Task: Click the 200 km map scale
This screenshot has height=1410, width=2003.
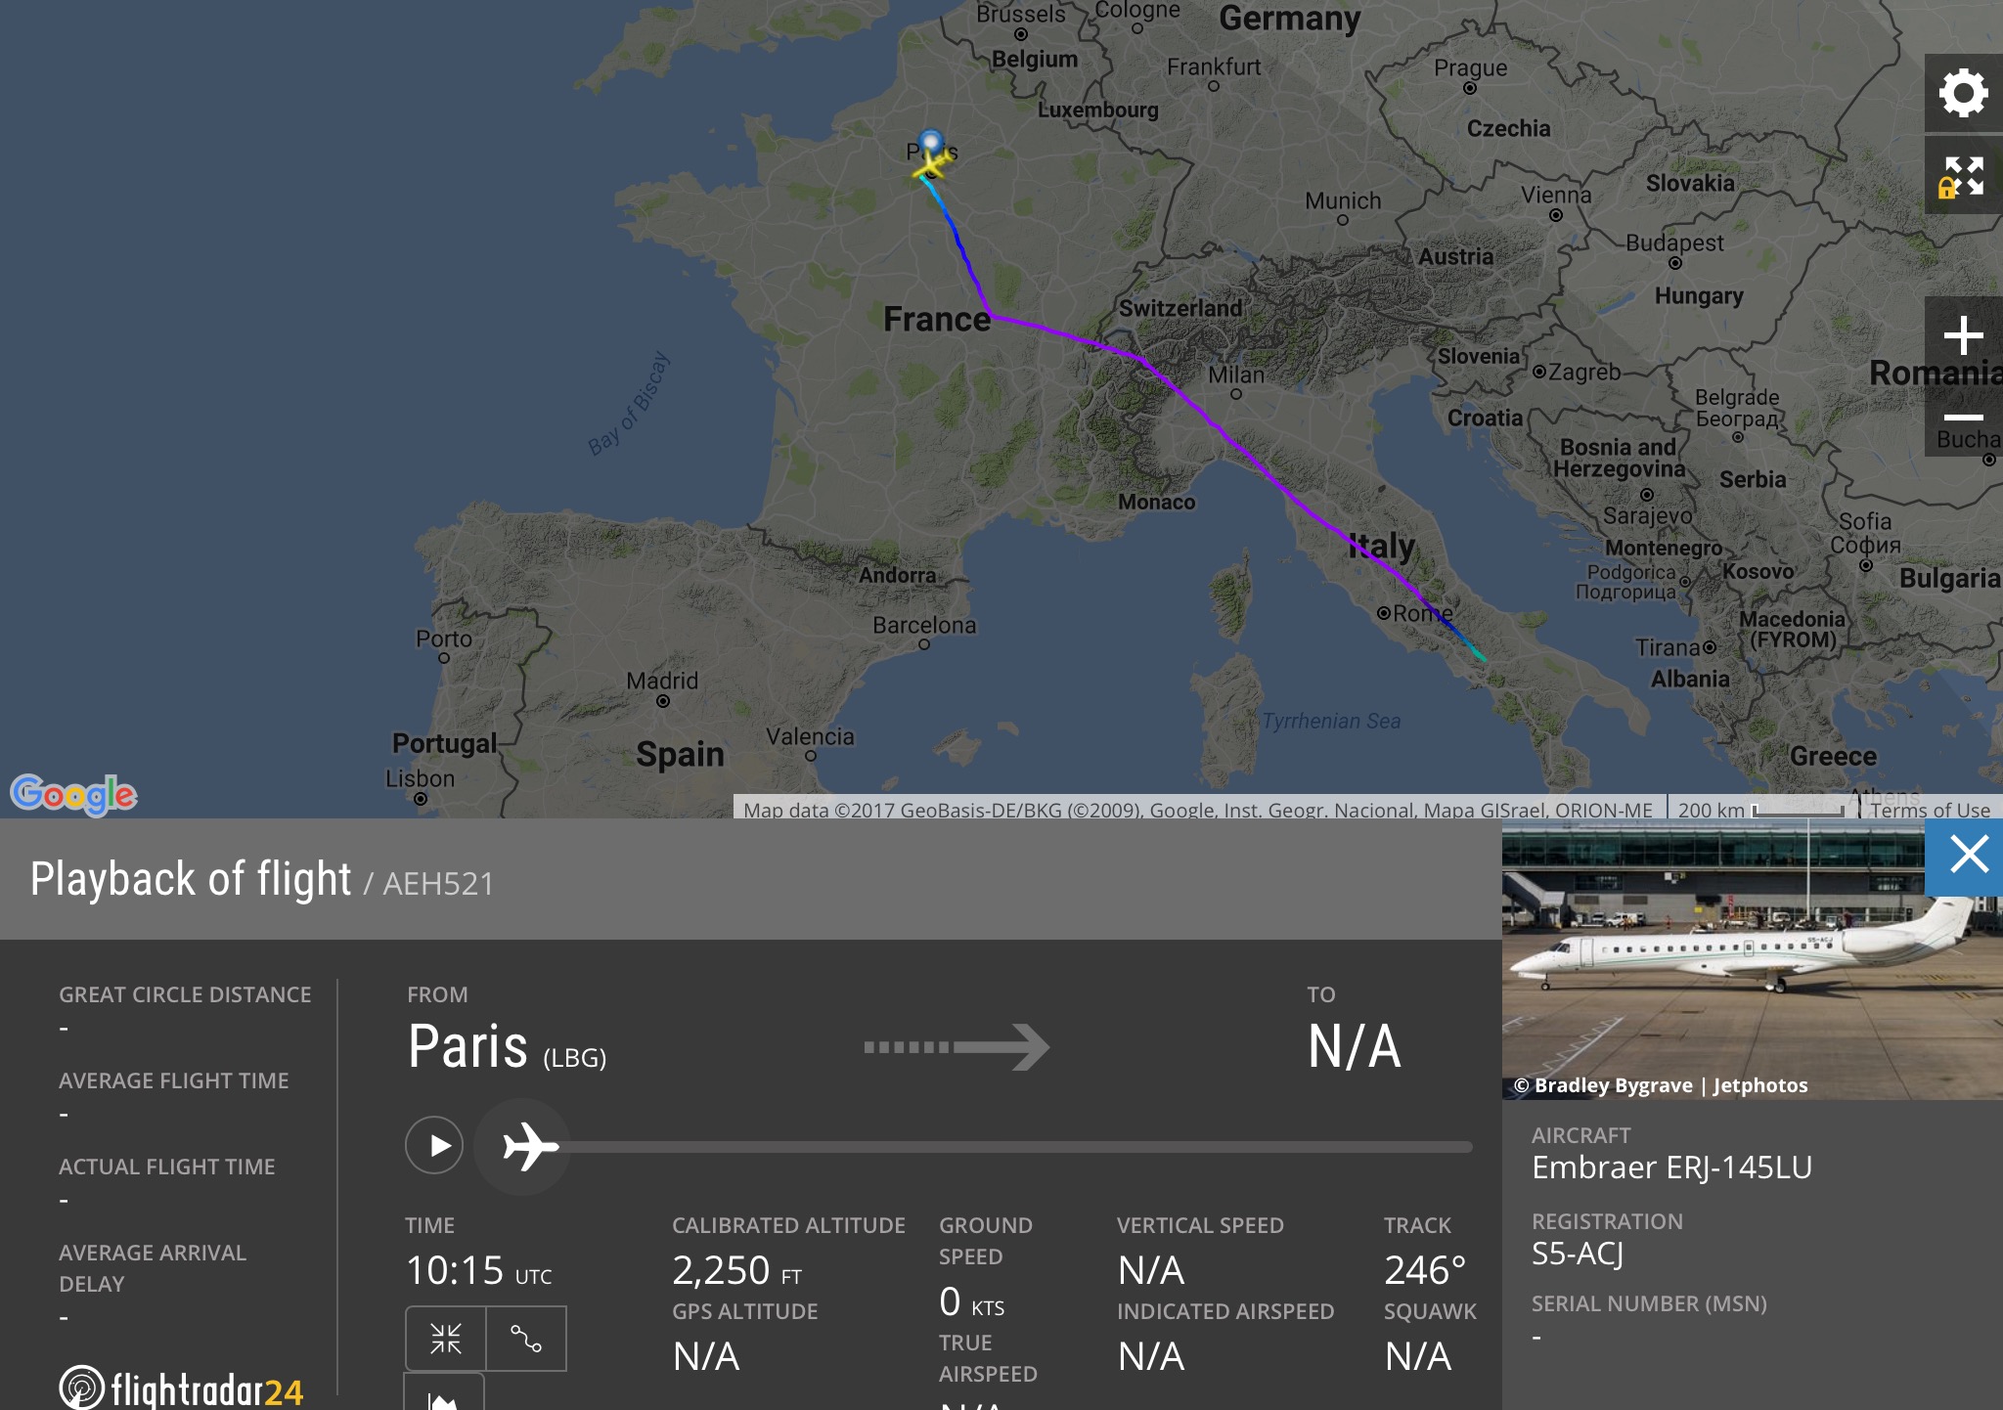Action: (1758, 810)
